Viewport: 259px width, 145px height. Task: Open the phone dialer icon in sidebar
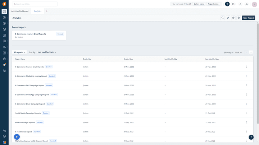coord(4,130)
